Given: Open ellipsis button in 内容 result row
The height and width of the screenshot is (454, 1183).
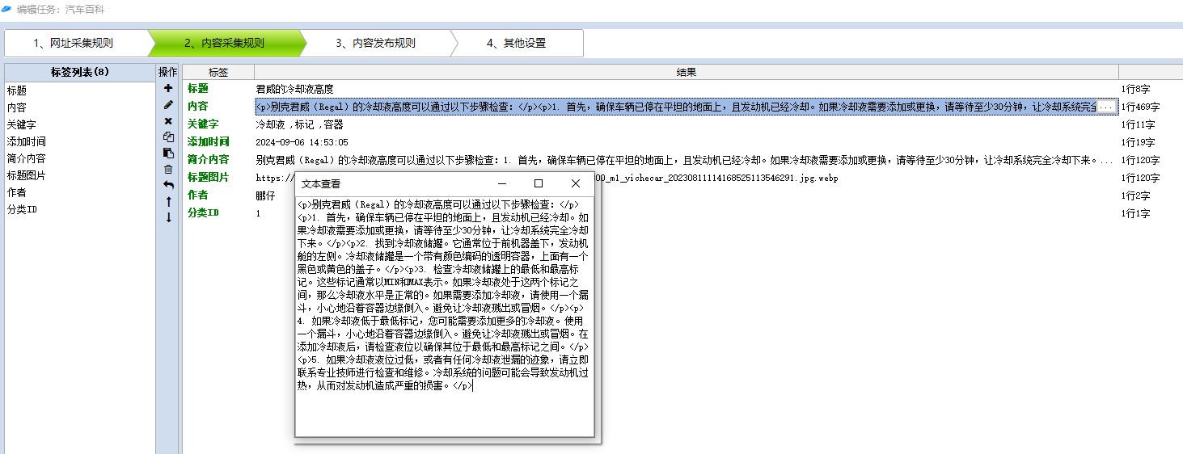Looking at the screenshot, I should (1107, 107).
